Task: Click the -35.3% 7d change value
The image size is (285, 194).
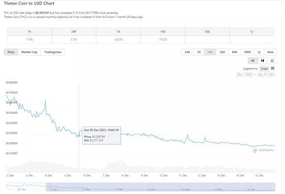Action: point(118,40)
